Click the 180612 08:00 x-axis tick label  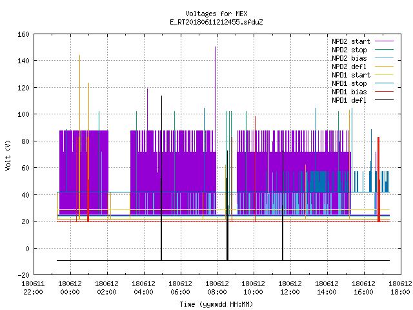(217, 288)
